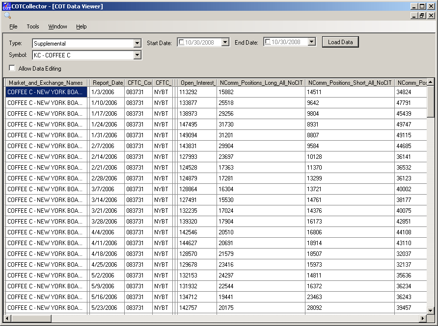
Task: Click the CFTC code cell in 1/24/2006 row
Action: 138,125
